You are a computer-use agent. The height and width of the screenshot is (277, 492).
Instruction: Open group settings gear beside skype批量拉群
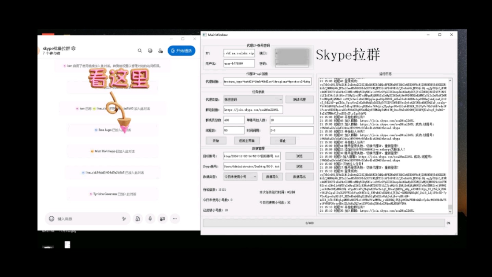click(73, 48)
